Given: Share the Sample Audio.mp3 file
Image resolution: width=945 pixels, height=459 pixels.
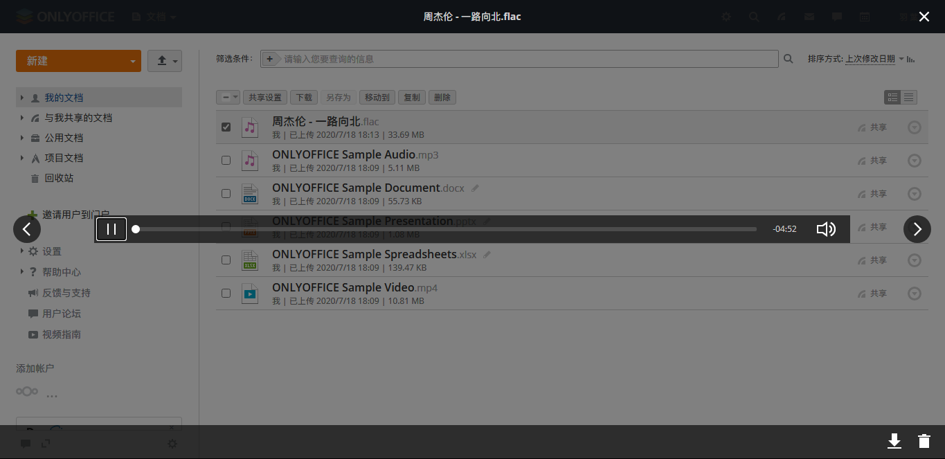Looking at the screenshot, I should coord(872,161).
